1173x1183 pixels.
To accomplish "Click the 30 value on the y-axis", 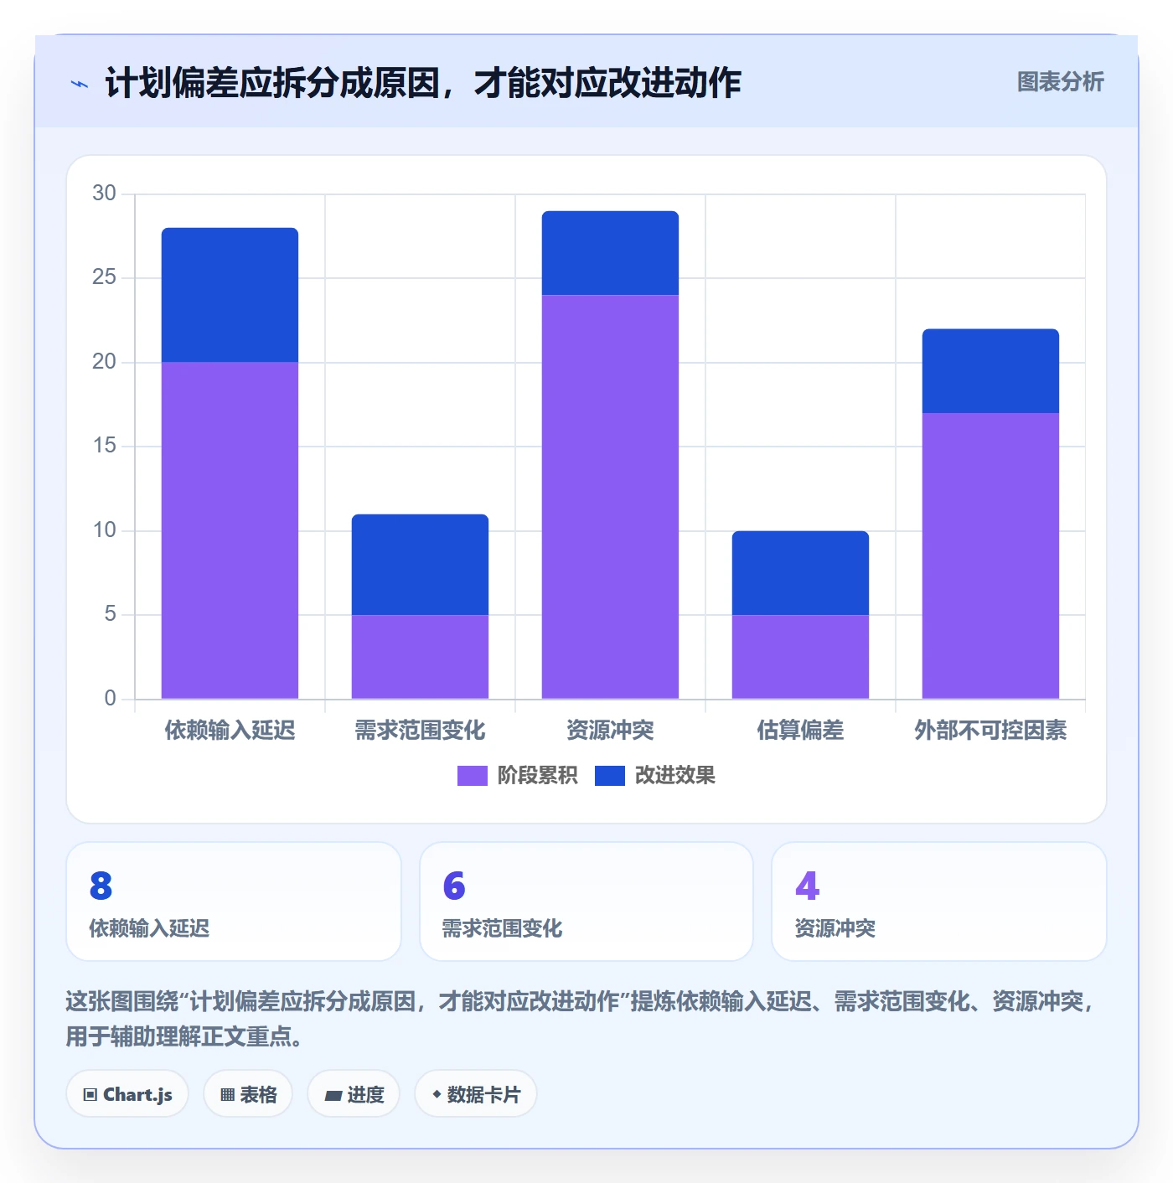I will pos(104,194).
